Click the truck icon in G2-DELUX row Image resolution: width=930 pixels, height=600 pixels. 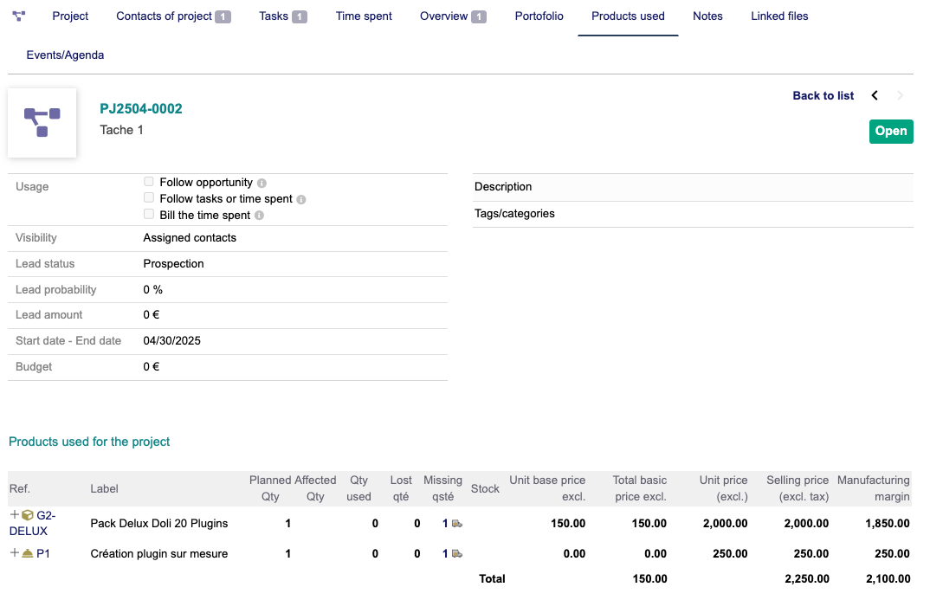(456, 524)
